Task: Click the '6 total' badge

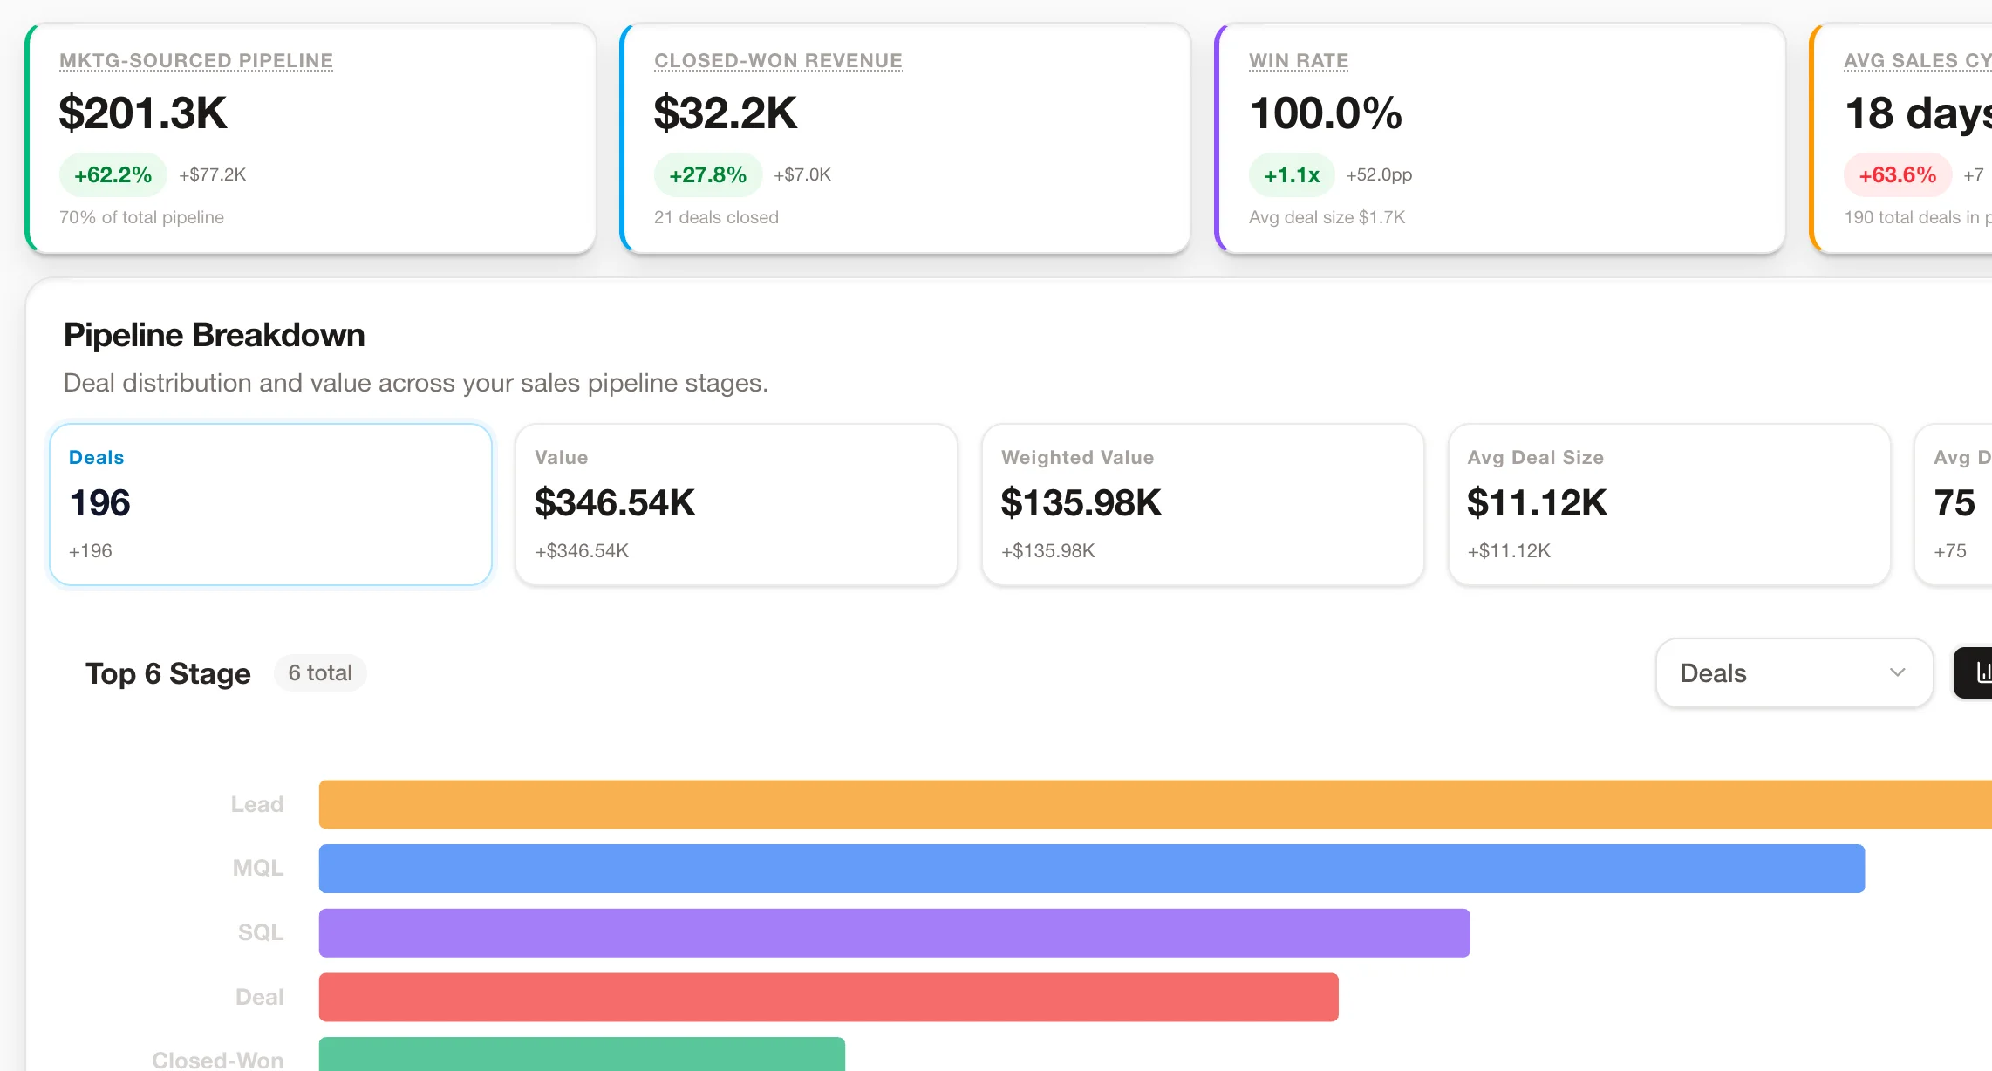Action: click(x=320, y=672)
